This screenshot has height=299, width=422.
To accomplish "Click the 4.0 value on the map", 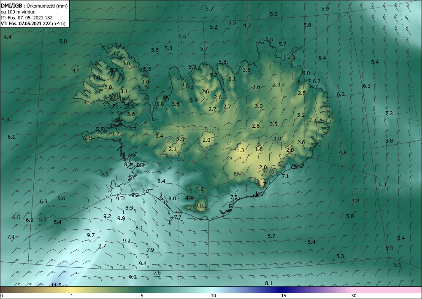I will pyautogui.click(x=277, y=138).
